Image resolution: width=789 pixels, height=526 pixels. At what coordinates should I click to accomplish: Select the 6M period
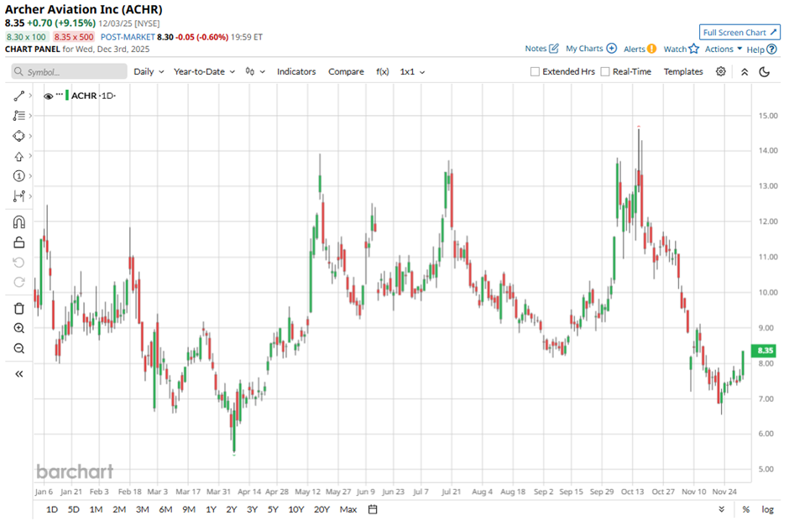tap(165, 509)
